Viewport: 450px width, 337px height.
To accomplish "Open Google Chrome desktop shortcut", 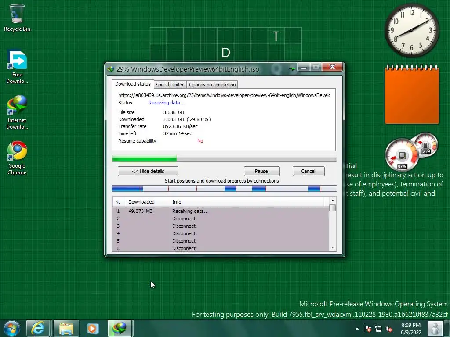I will [17, 158].
